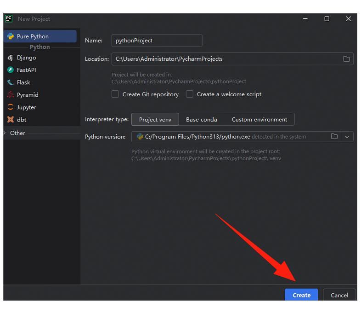Viewport: 361px width, 314px height.
Task: Select Project venv interpreter type
Action: [x=155, y=120]
